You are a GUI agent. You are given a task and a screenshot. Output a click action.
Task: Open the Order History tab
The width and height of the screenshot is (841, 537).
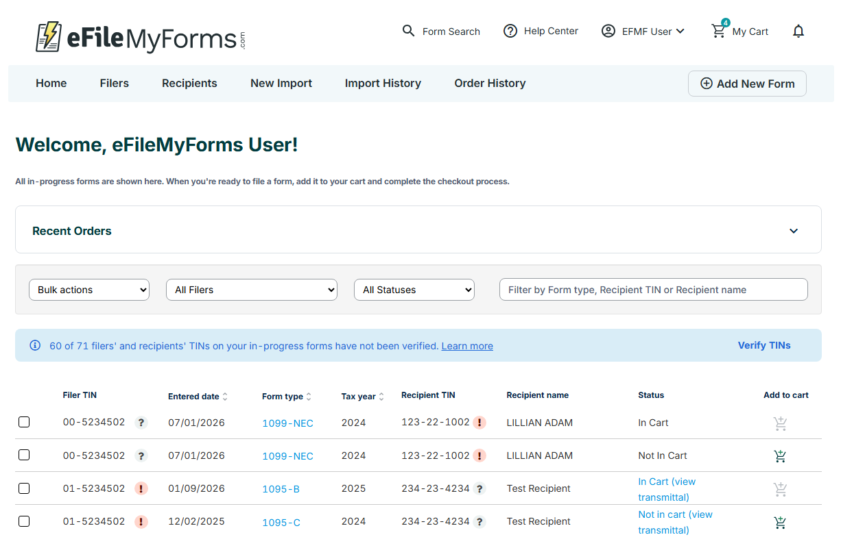(x=490, y=83)
